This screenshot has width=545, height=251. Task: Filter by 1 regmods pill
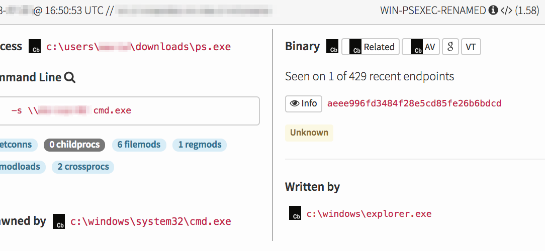click(200, 145)
